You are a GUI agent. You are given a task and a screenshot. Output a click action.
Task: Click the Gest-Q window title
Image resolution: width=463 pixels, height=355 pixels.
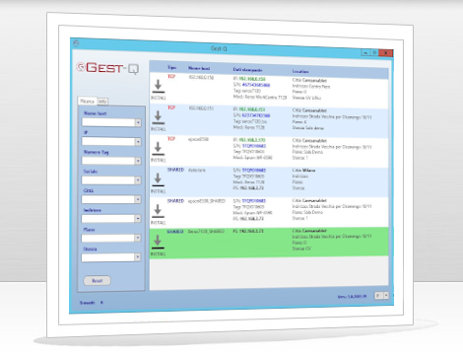click(219, 48)
